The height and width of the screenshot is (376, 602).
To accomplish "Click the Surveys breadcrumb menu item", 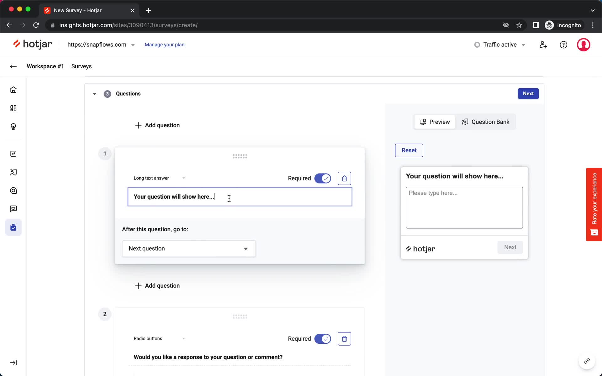I will pyautogui.click(x=82, y=66).
